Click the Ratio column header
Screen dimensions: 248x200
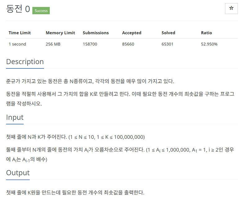pyautogui.click(x=206, y=33)
